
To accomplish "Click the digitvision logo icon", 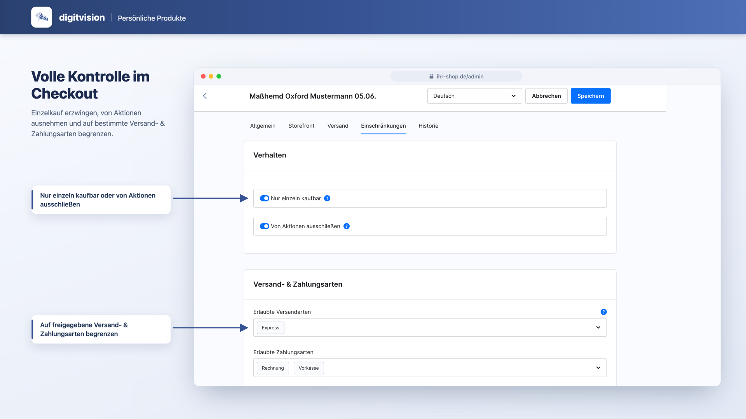I will pyautogui.click(x=42, y=17).
